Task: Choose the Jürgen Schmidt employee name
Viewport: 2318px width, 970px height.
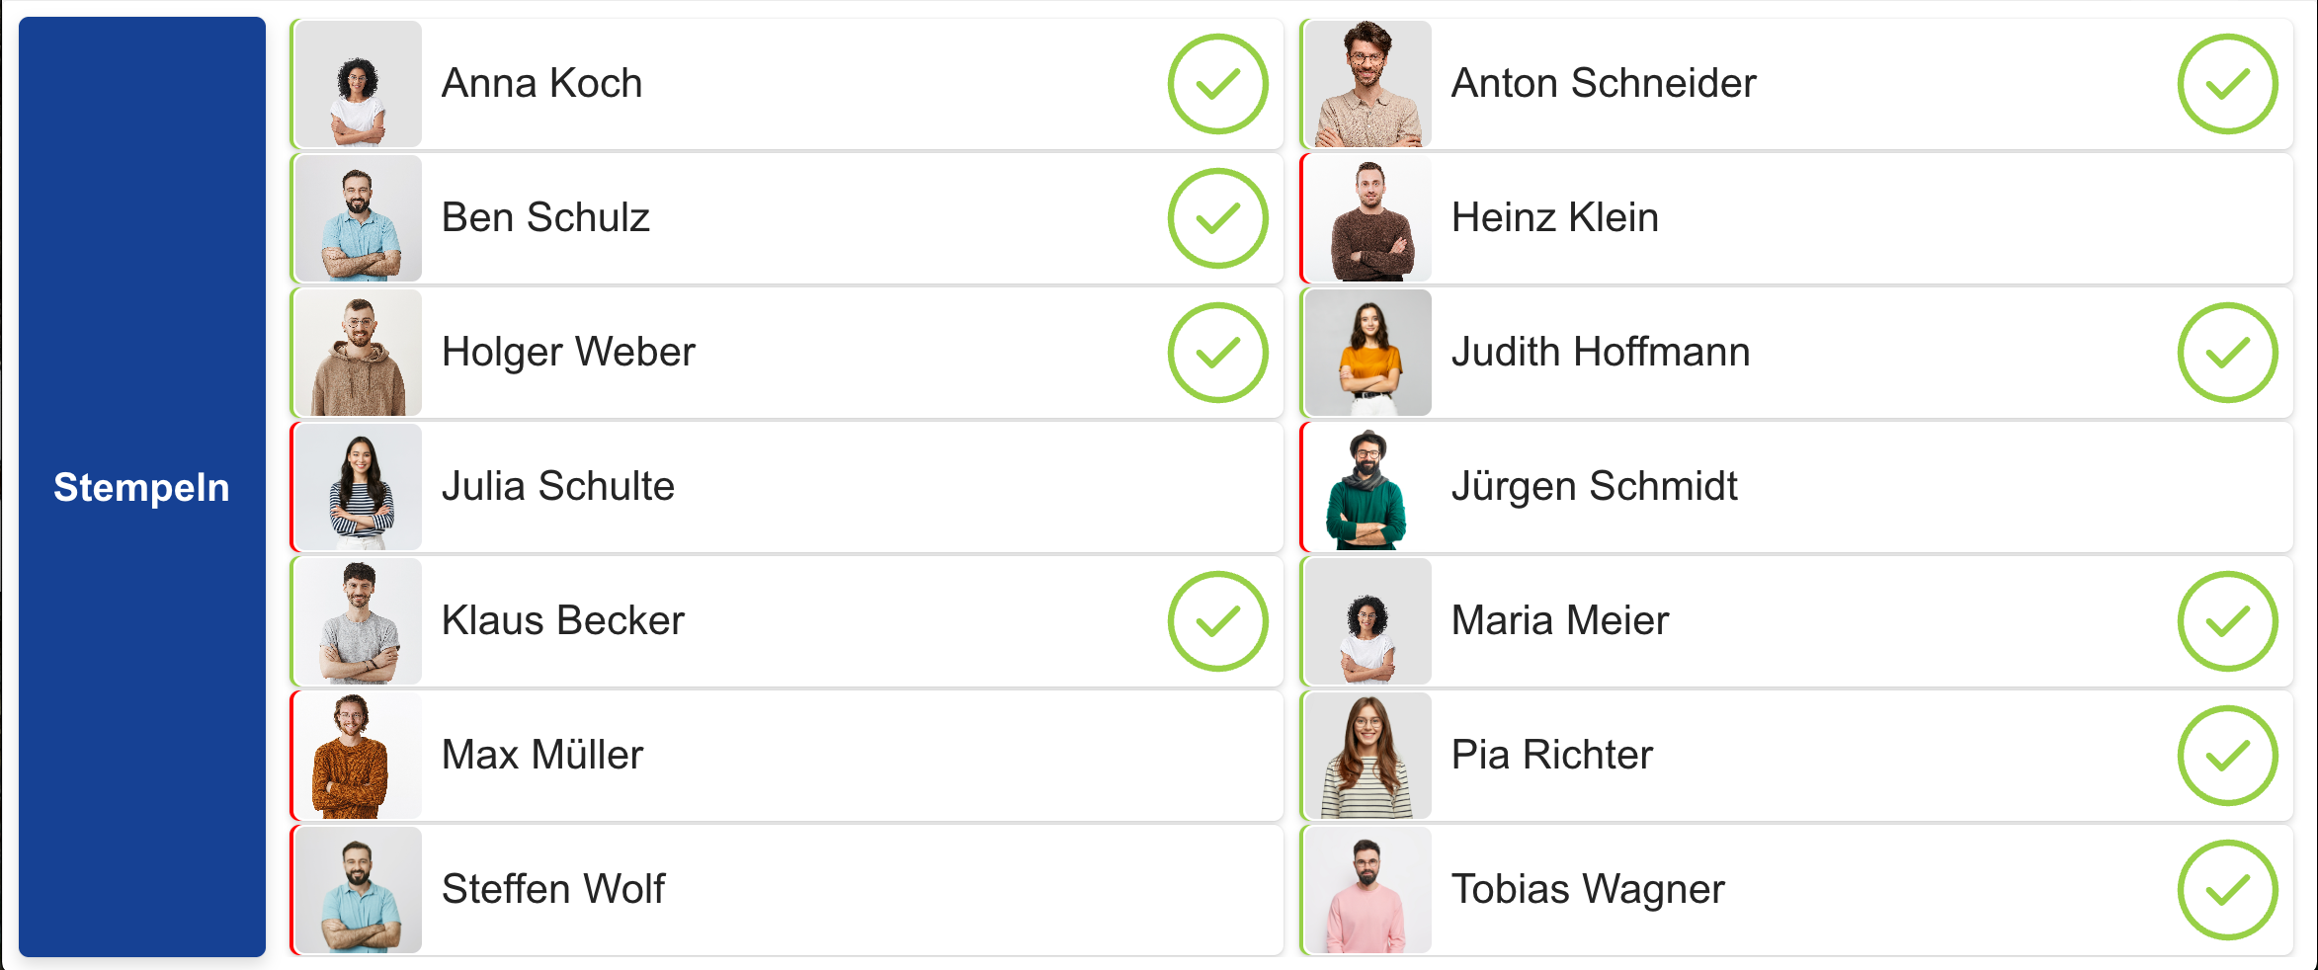Action: [1594, 486]
